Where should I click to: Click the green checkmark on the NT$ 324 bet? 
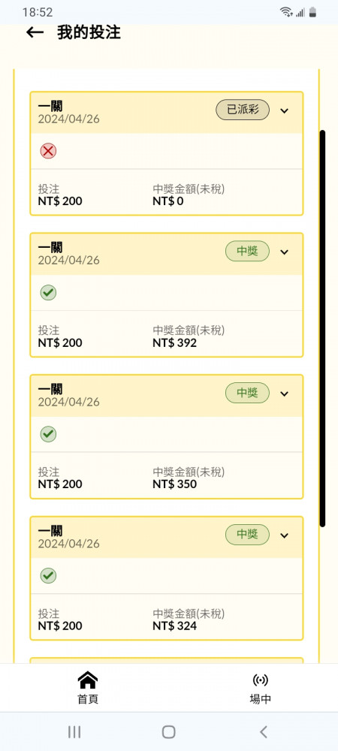pos(48,576)
